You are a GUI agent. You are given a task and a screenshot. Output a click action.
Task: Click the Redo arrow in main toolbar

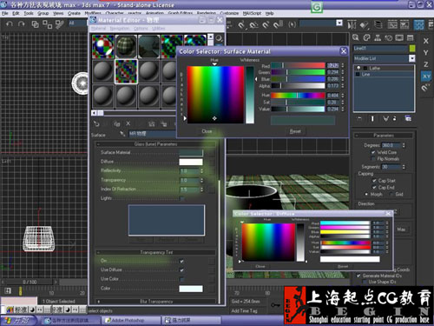pyautogui.click(x=22, y=23)
